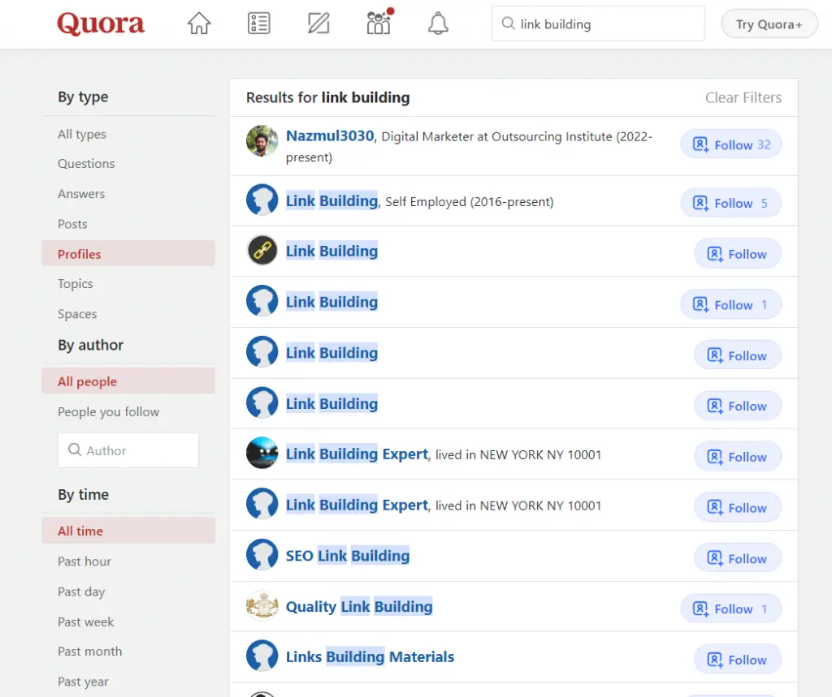
Task: Open Spaces people icon
Action: [x=379, y=22]
